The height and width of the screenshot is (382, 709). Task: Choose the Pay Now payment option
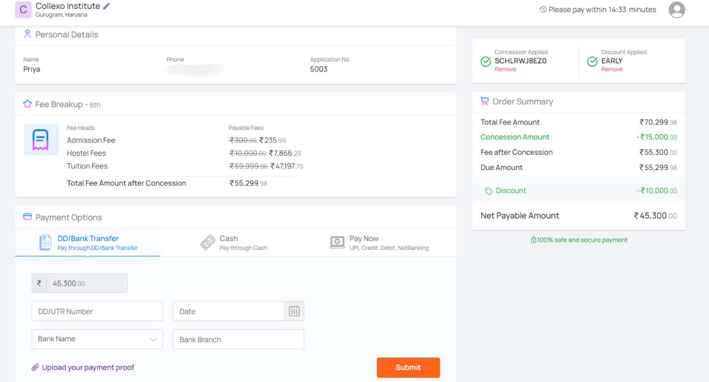pos(379,242)
